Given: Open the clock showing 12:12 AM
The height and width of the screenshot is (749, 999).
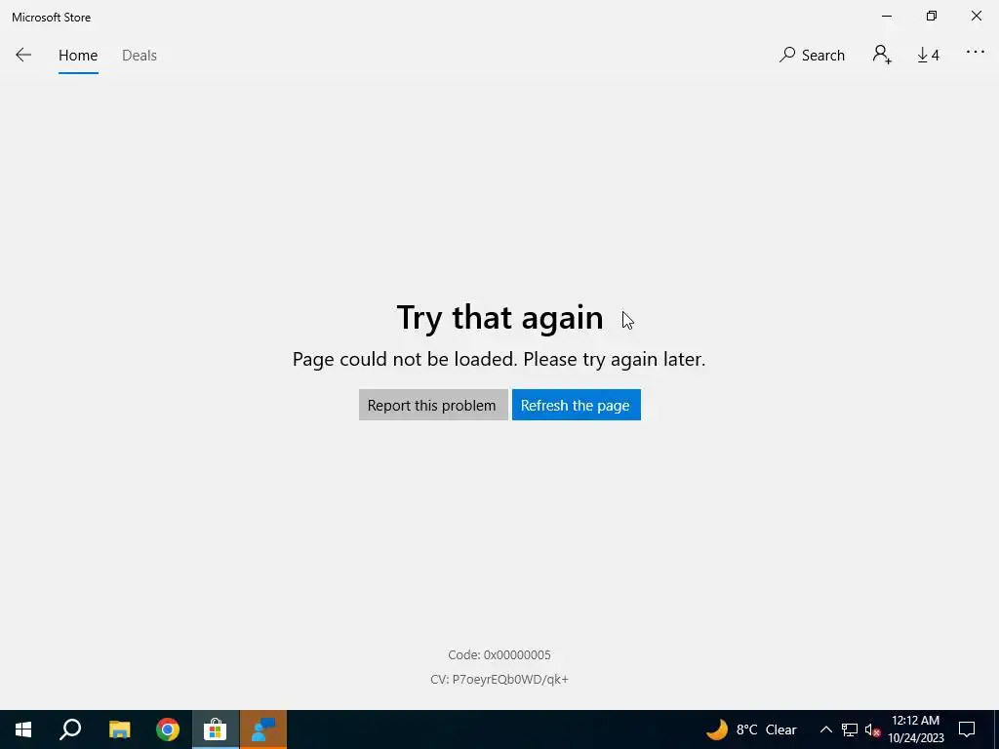Looking at the screenshot, I should coord(915,729).
